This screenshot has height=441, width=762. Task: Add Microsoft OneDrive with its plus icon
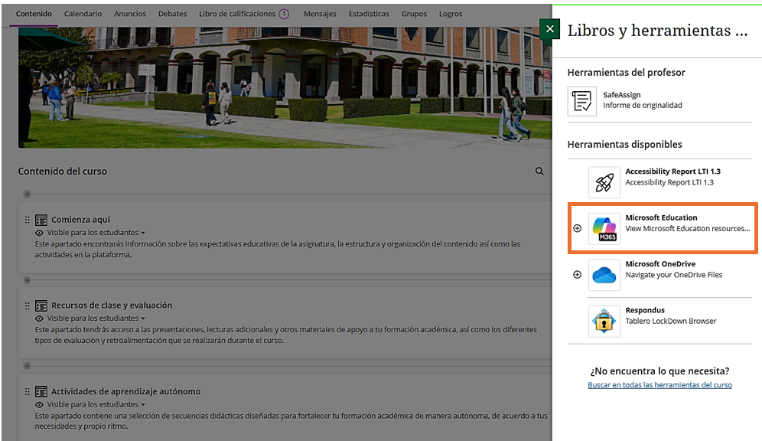coord(578,275)
